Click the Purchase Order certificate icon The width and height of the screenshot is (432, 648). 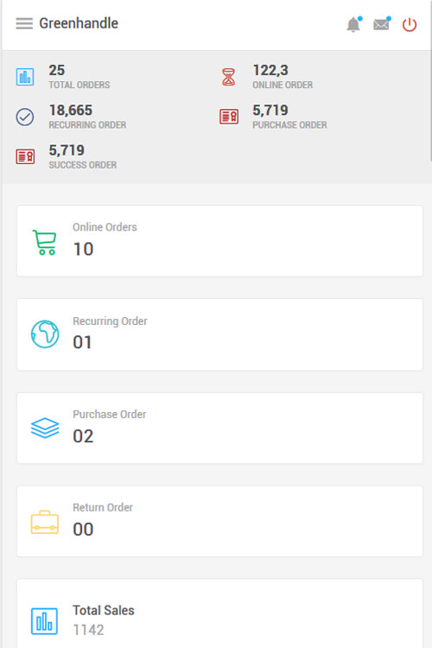(x=229, y=117)
